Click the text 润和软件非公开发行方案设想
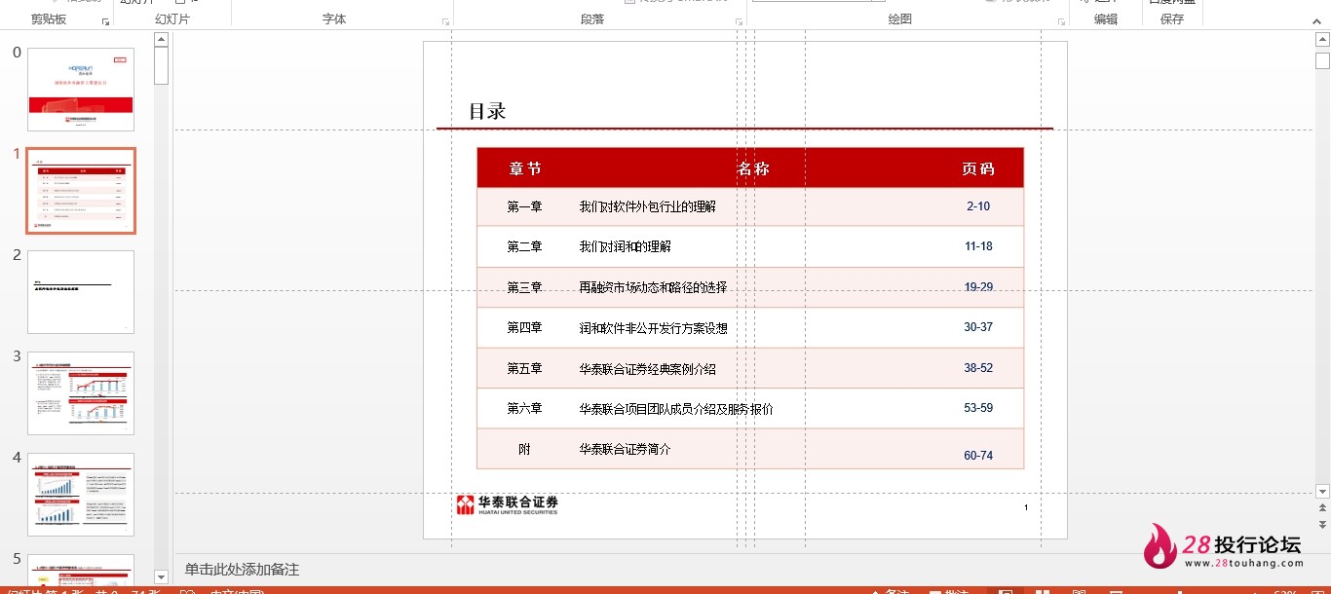Screen dimensions: 1331x594 tap(653, 328)
